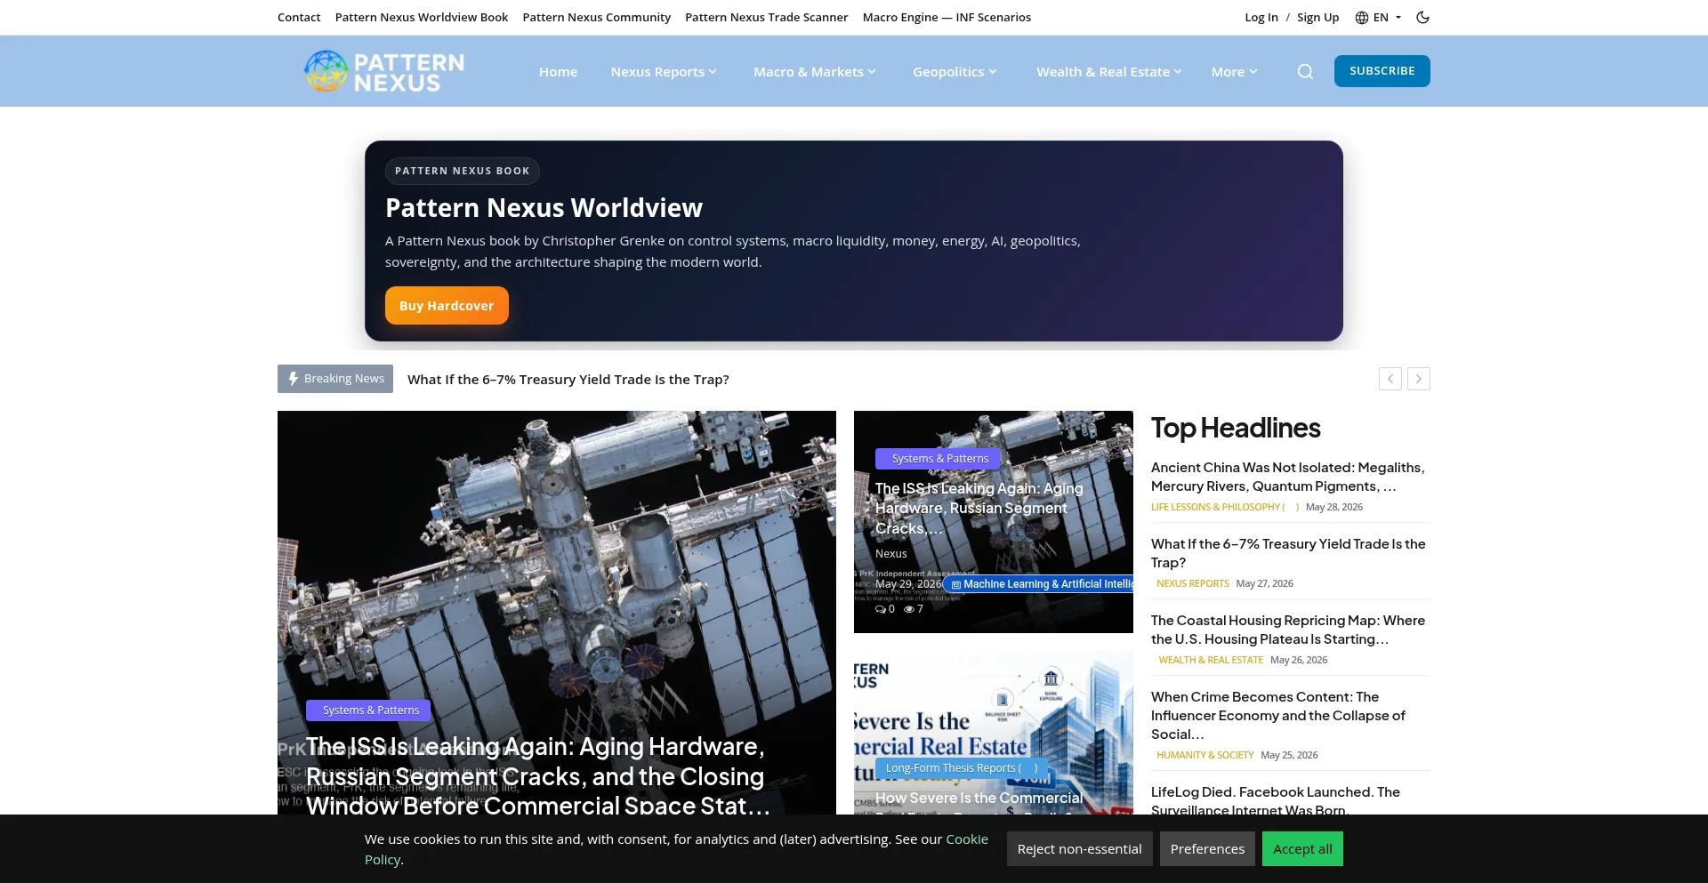Click the Top Headlines heading
Image resolution: width=1708 pixels, height=883 pixels.
click(x=1236, y=429)
